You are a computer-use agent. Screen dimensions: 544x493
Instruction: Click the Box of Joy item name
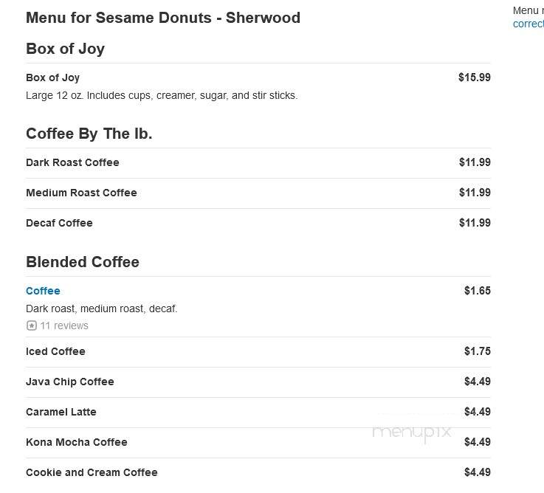pyautogui.click(x=52, y=77)
